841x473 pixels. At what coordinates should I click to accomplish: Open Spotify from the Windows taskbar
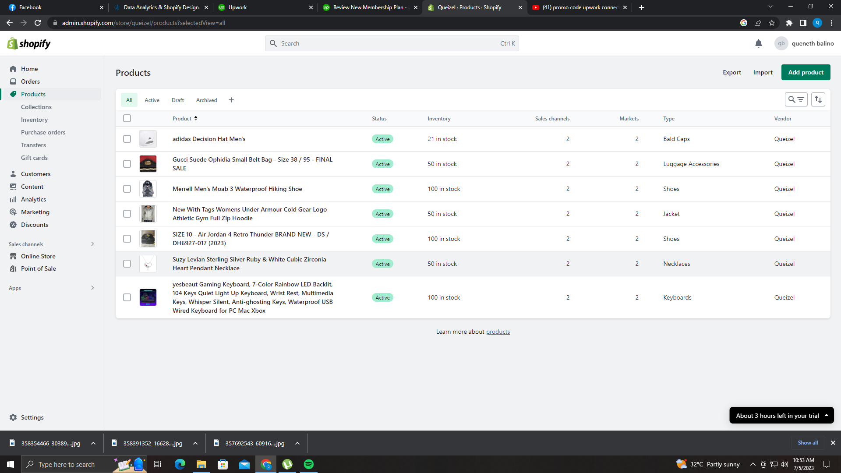pyautogui.click(x=309, y=464)
